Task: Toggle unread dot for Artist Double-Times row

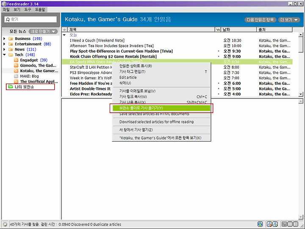Action: [219, 89]
